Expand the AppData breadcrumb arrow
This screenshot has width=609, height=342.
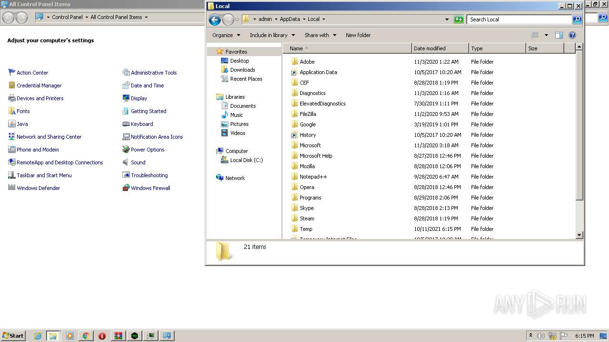304,19
